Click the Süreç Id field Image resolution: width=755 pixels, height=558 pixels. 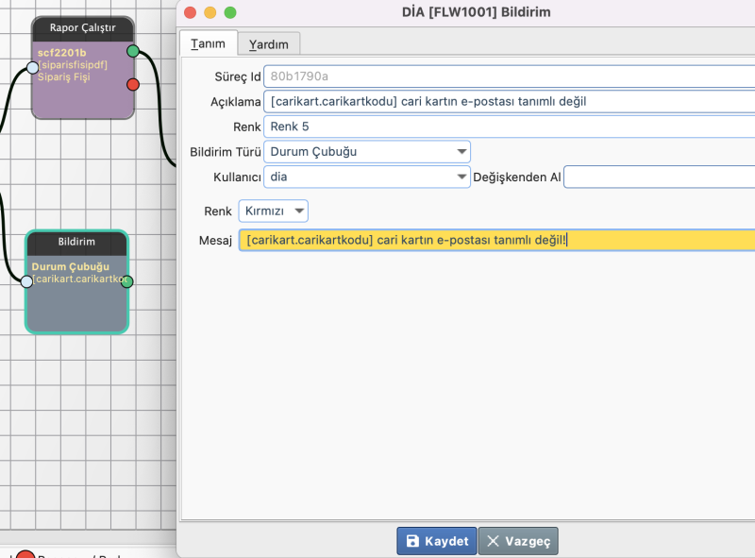point(510,76)
